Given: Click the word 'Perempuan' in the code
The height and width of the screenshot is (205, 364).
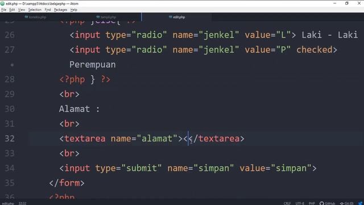Looking at the screenshot, I should pyautogui.click(x=92, y=64).
